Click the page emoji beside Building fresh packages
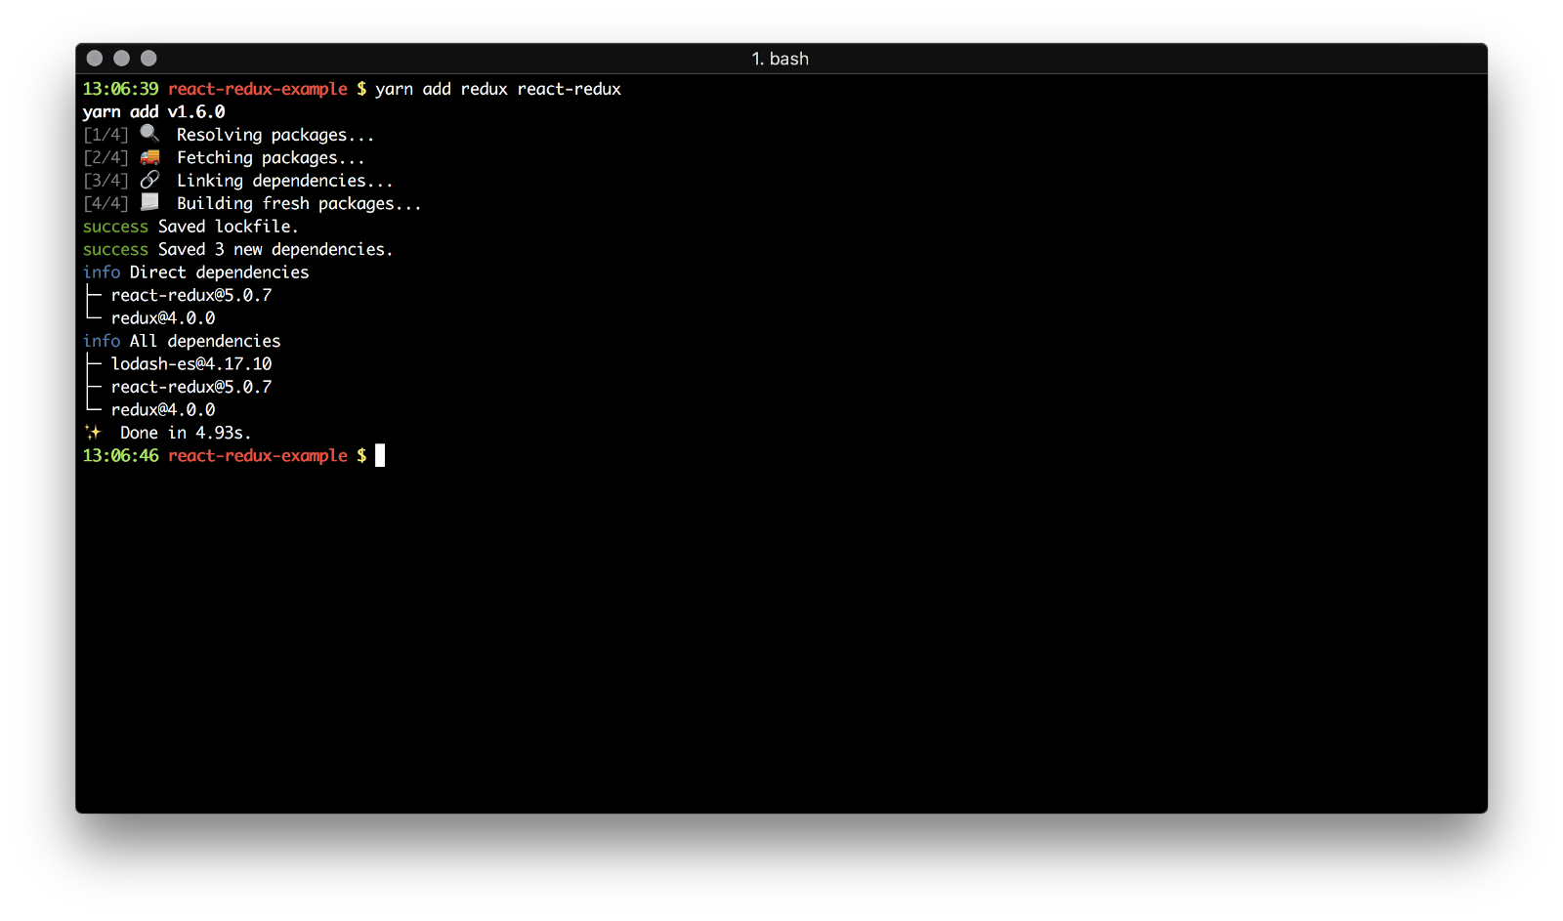 [x=149, y=202]
